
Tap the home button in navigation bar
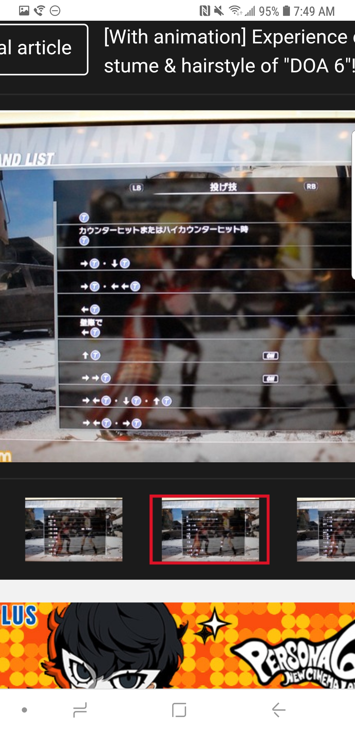pyautogui.click(x=179, y=710)
